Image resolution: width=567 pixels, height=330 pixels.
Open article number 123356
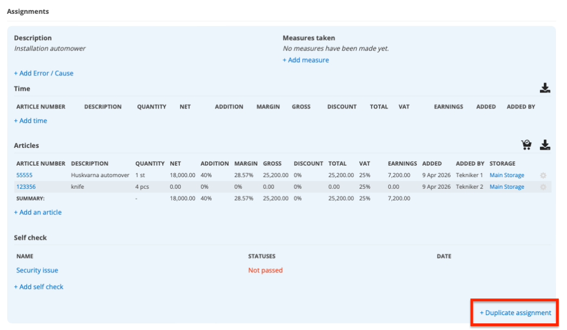(x=27, y=187)
